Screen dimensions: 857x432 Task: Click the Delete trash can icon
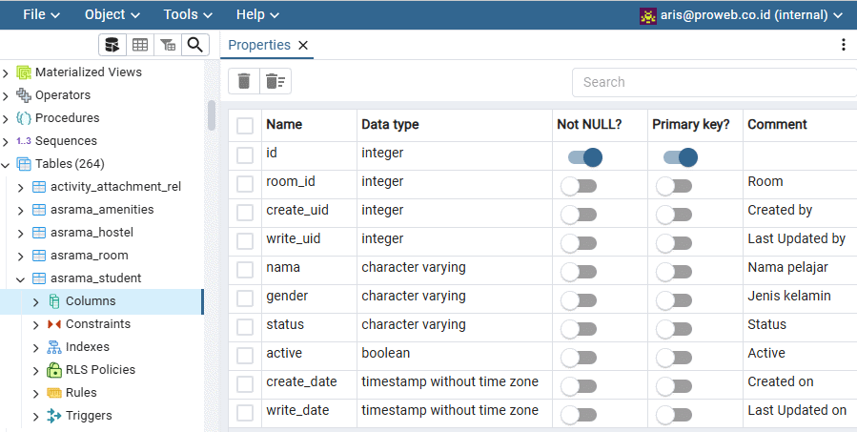click(x=244, y=81)
